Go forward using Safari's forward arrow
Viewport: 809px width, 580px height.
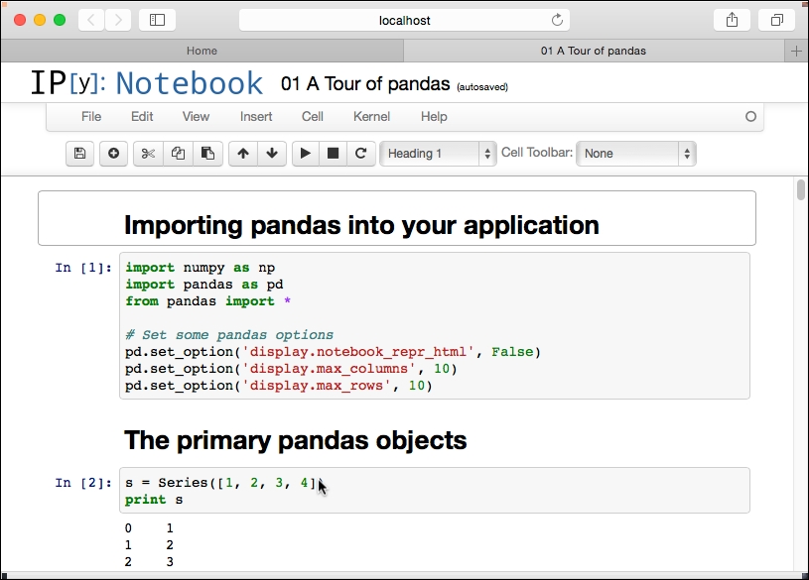pyautogui.click(x=118, y=20)
